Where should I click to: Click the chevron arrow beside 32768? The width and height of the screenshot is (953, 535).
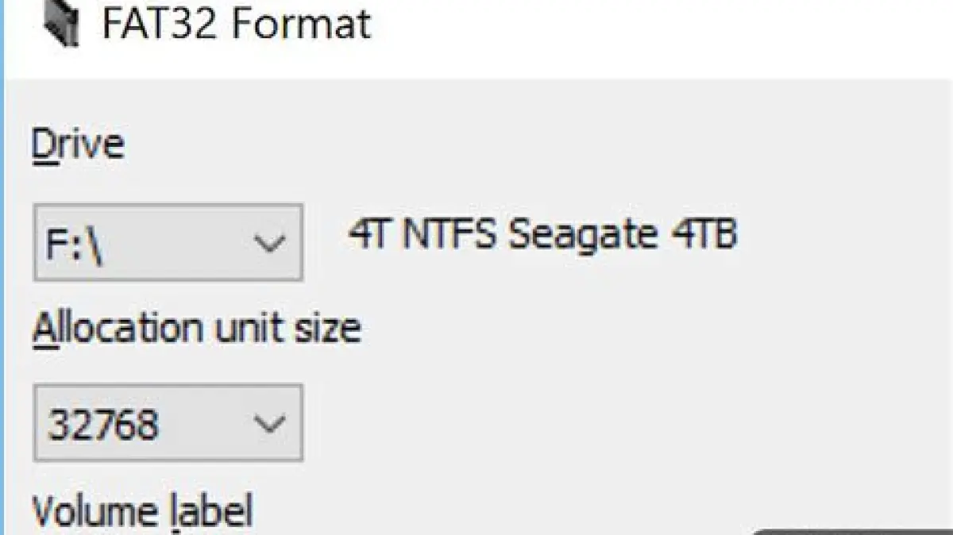tap(272, 423)
